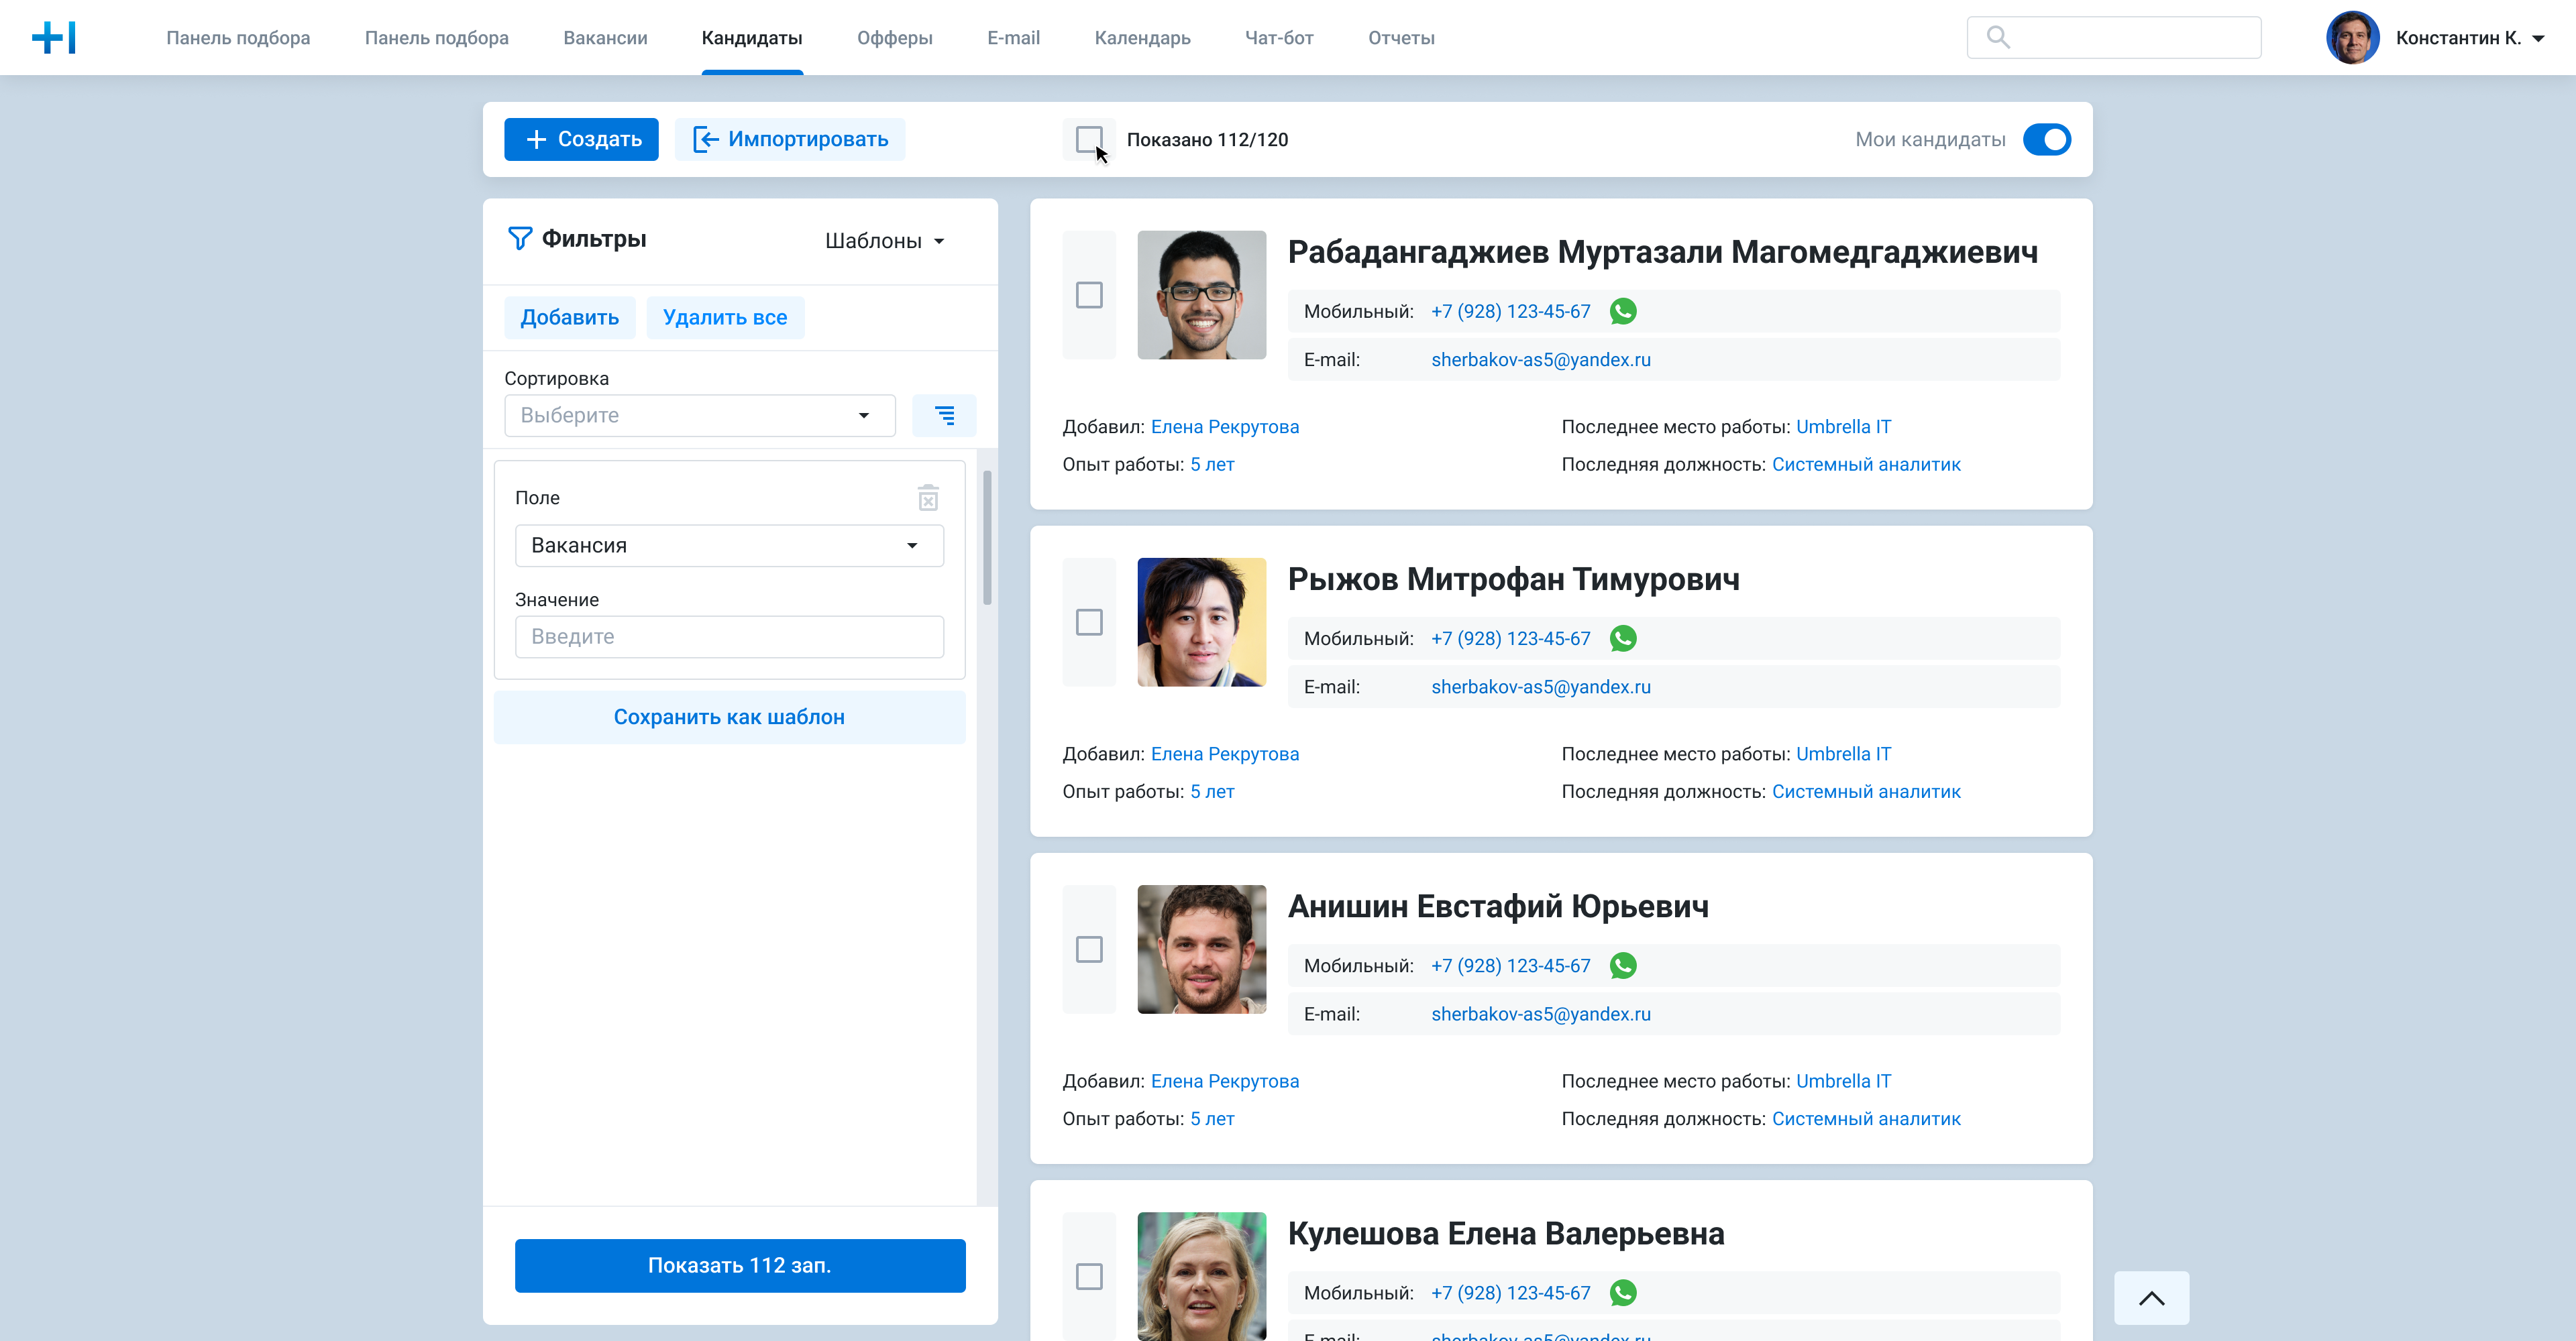Screen dimensions: 2576x1341
Task: Click Рабадангаджиев's phone number link
Action: tap(1510, 312)
